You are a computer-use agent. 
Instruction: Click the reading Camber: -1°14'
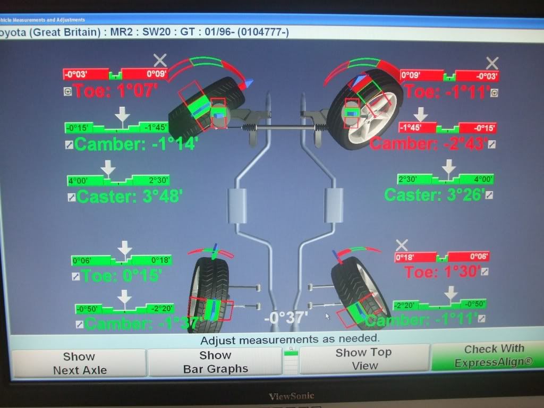point(137,144)
